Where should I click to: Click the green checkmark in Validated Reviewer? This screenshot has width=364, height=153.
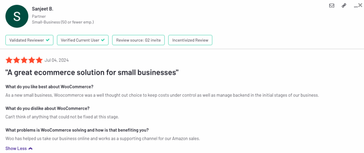pyautogui.click(x=48, y=40)
